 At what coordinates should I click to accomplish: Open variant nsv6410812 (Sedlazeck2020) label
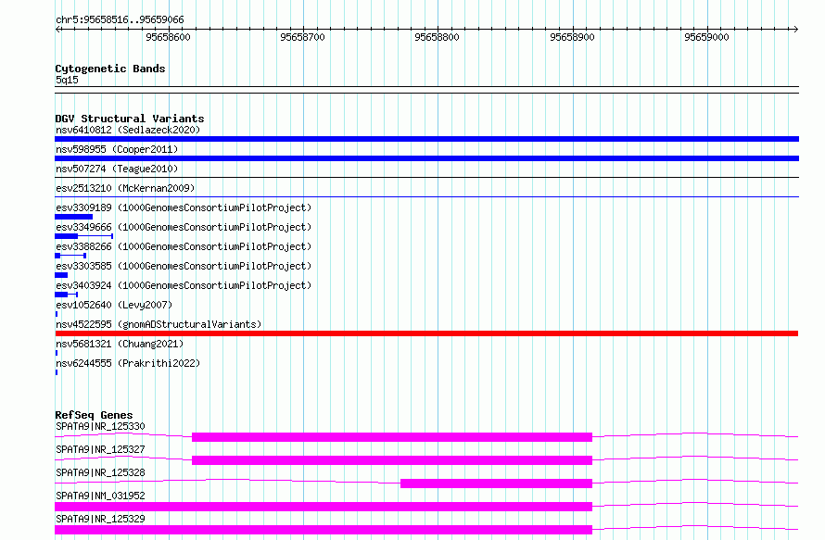point(128,130)
